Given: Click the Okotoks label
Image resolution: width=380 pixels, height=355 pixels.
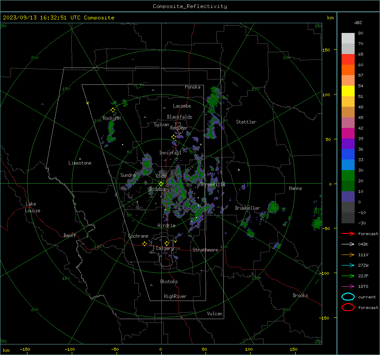Looking at the screenshot, I should click(169, 282).
